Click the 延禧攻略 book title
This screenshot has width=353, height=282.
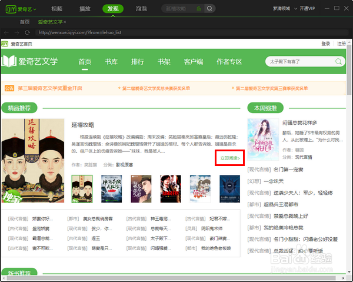[82, 125]
